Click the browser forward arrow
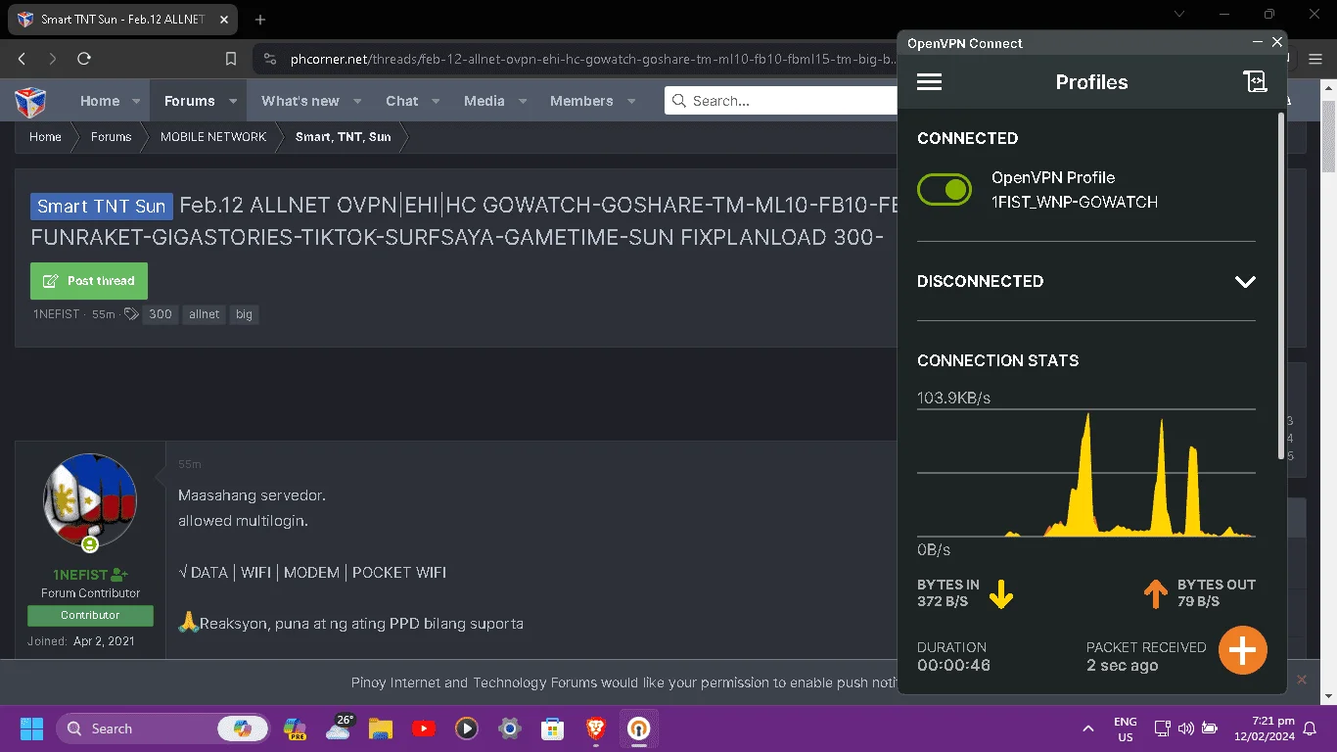 pos(53,59)
